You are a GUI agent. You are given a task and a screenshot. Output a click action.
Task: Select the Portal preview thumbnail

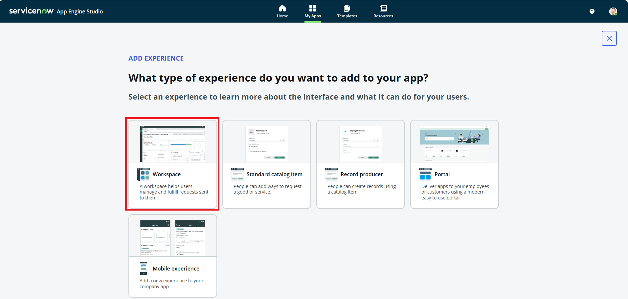click(x=455, y=143)
